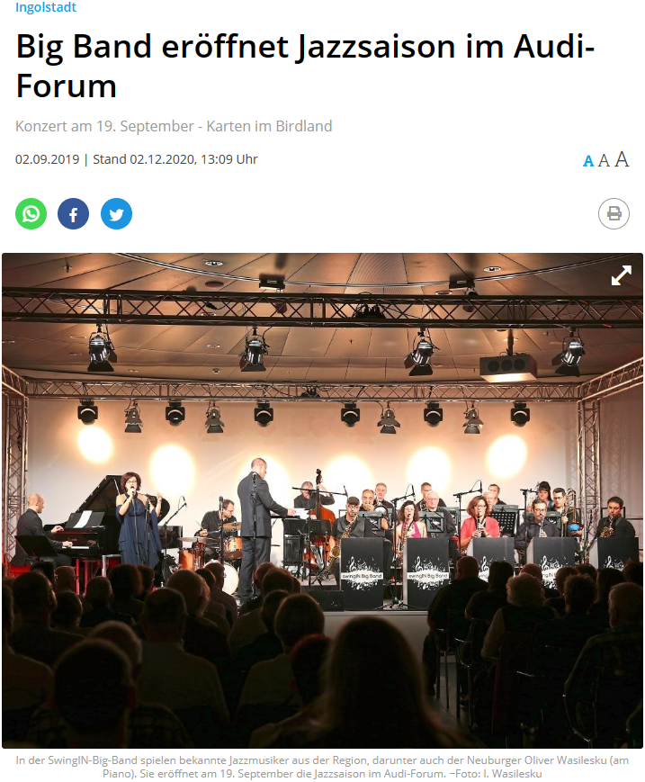The height and width of the screenshot is (782, 645).
Task: Print the article with the printer icon
Action: pyautogui.click(x=614, y=214)
